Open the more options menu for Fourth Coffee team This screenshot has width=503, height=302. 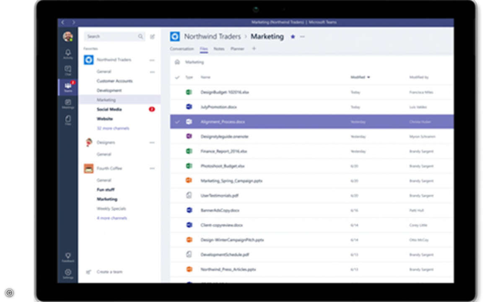click(152, 169)
